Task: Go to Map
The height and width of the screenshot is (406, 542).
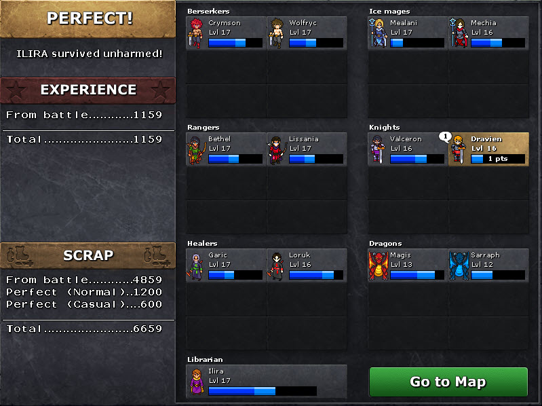Action: pos(448,382)
